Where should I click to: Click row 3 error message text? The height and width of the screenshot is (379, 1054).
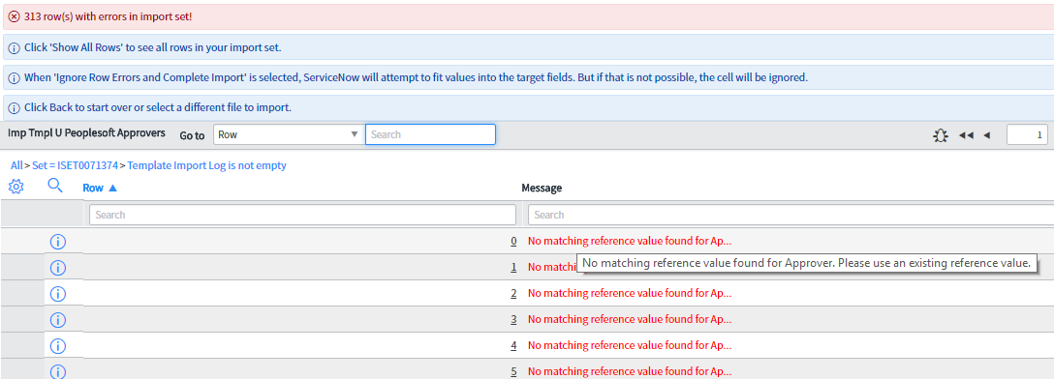pyautogui.click(x=630, y=320)
